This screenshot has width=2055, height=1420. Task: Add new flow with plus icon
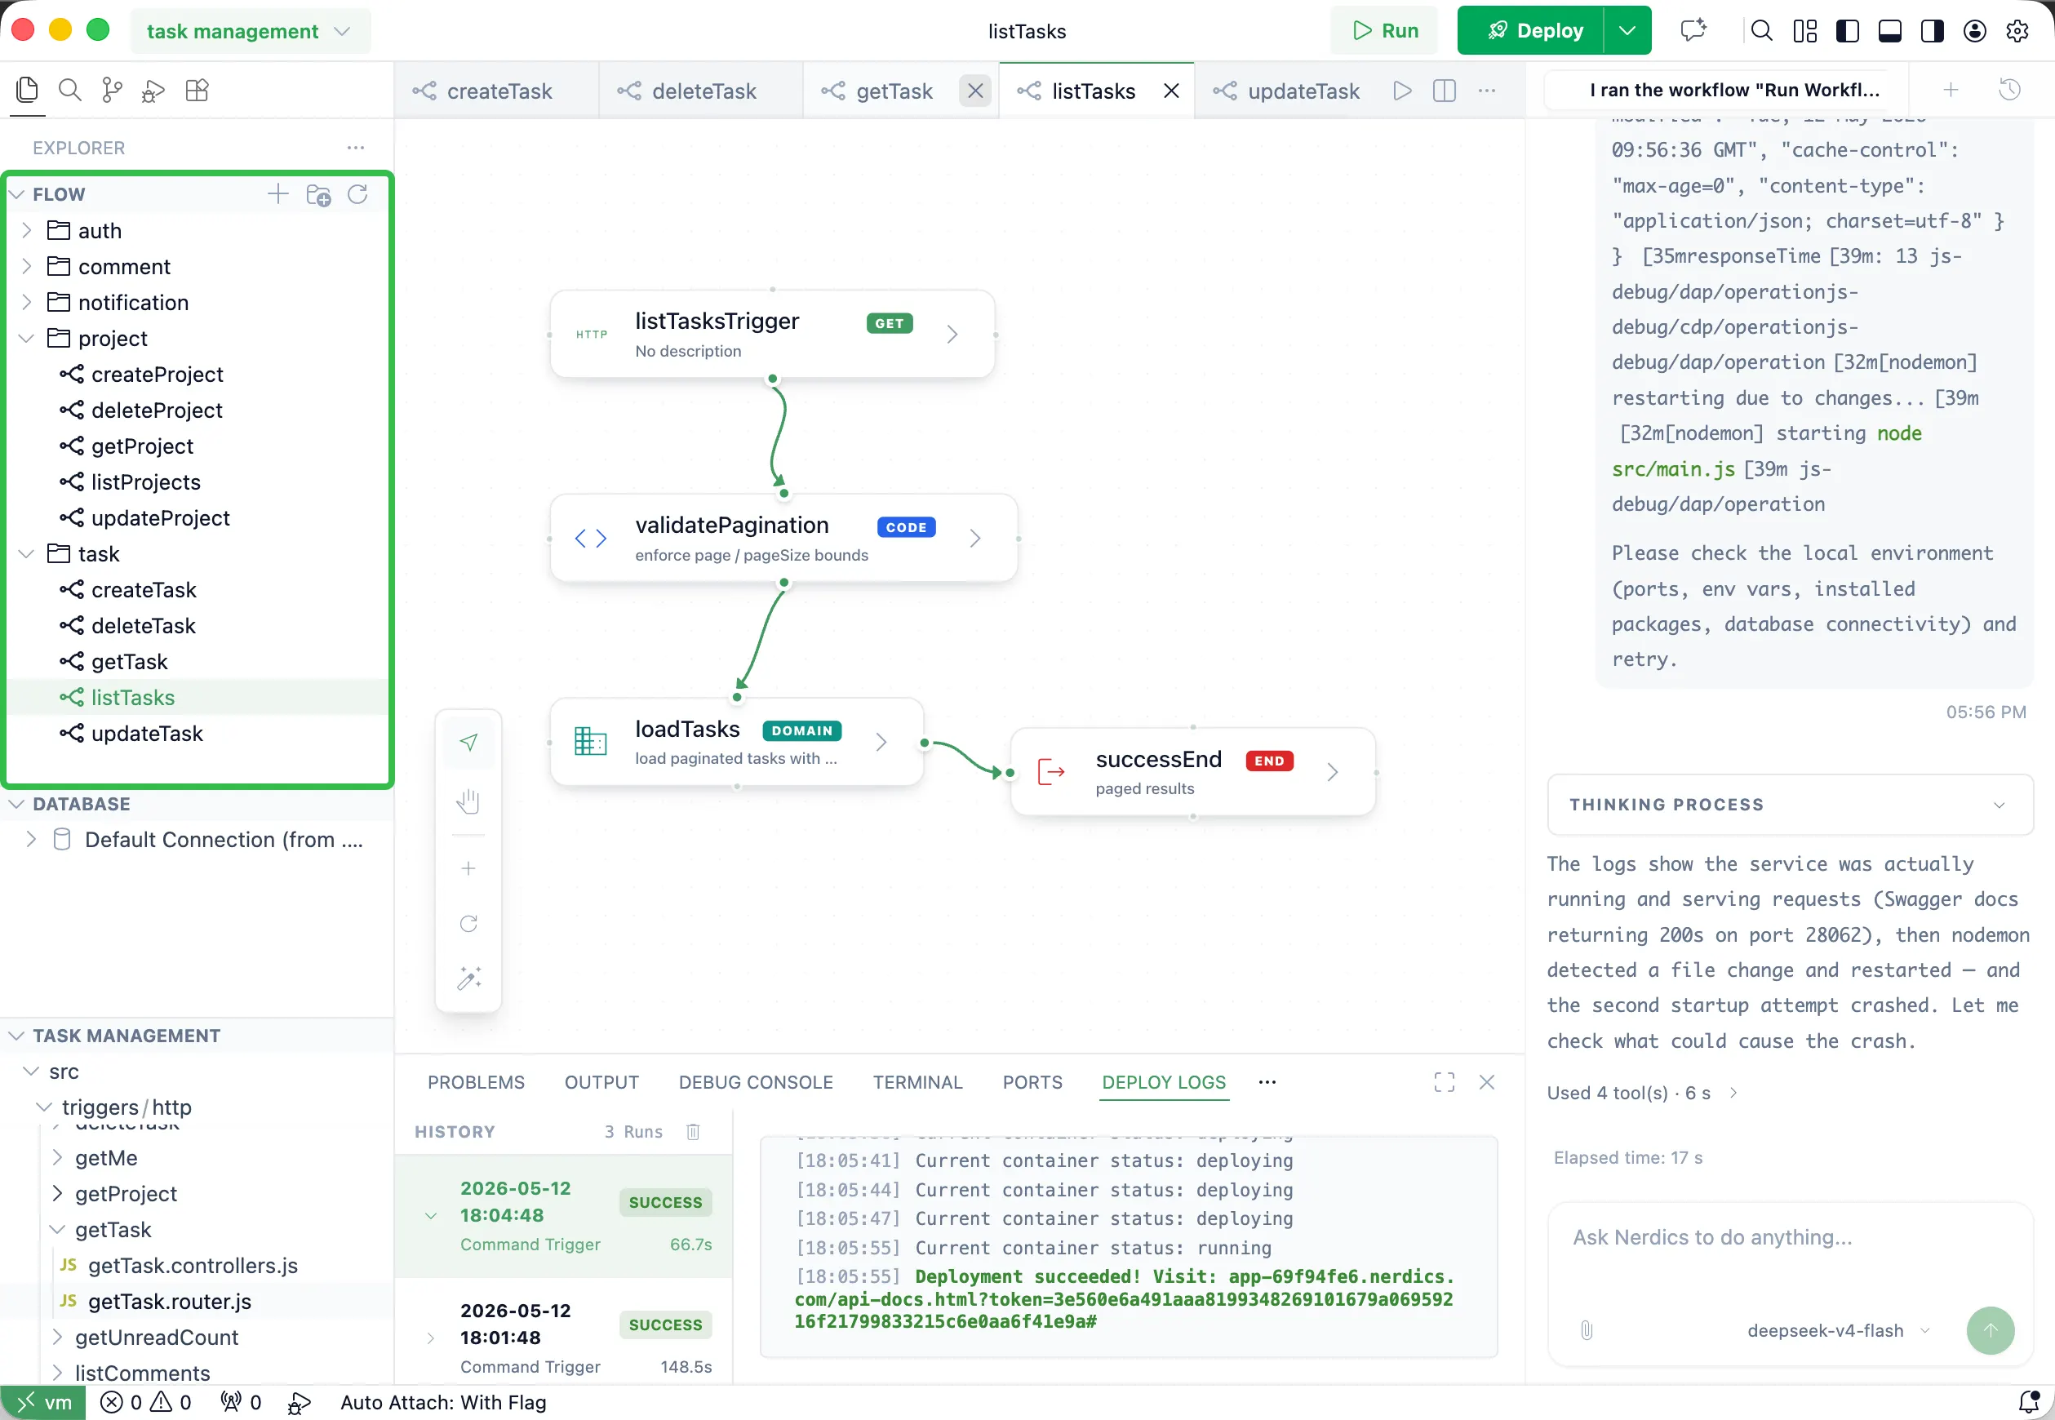click(x=278, y=194)
